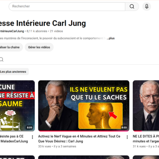The height and width of the screenshot is (159, 159).
Task: Open video title Activez le Nerf Vague
Action: [79, 139]
